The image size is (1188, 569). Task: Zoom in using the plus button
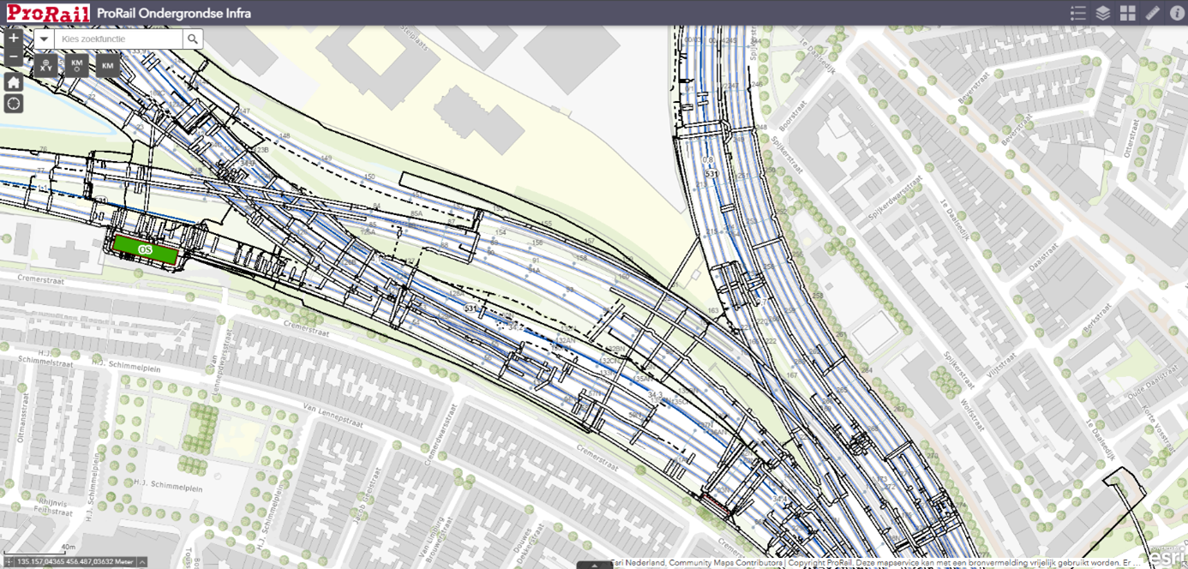[13, 39]
